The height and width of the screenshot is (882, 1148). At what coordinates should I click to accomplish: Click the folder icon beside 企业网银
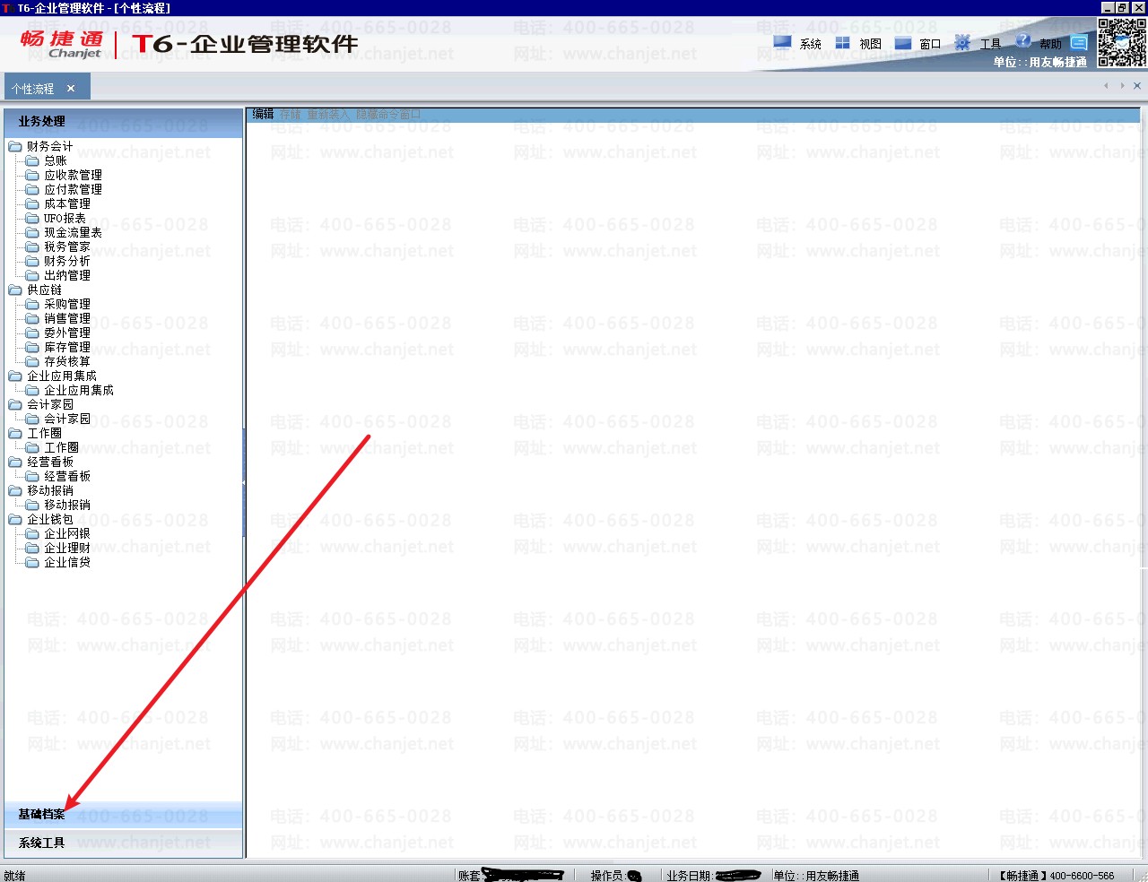pyautogui.click(x=32, y=534)
